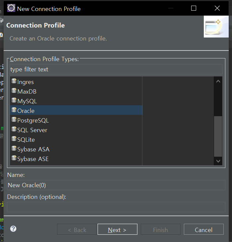Click the Next > button
Image resolution: width=232 pixels, height=242 pixels.
tap(117, 229)
